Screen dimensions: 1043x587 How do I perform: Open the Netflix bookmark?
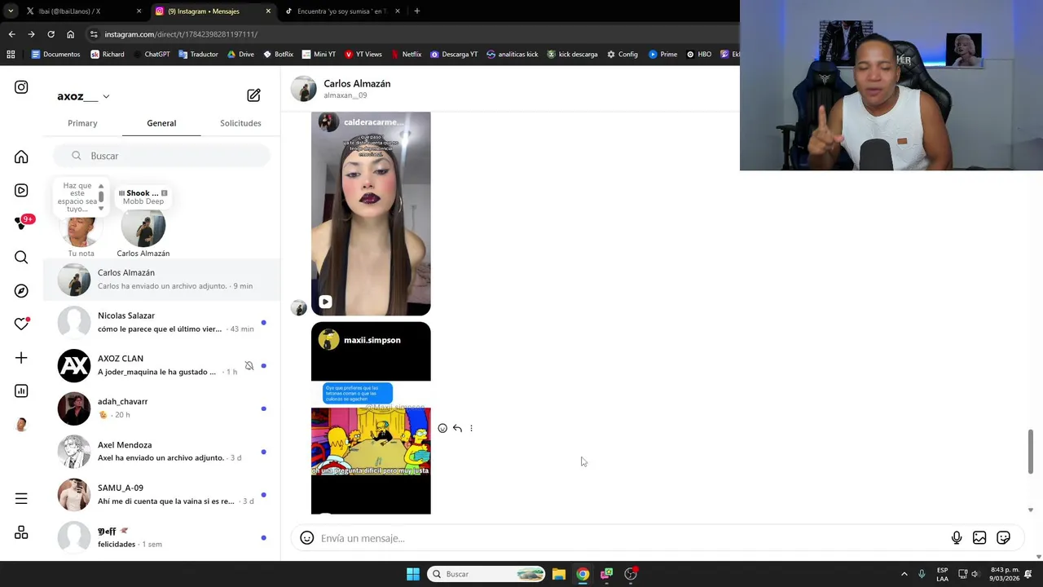pos(406,55)
